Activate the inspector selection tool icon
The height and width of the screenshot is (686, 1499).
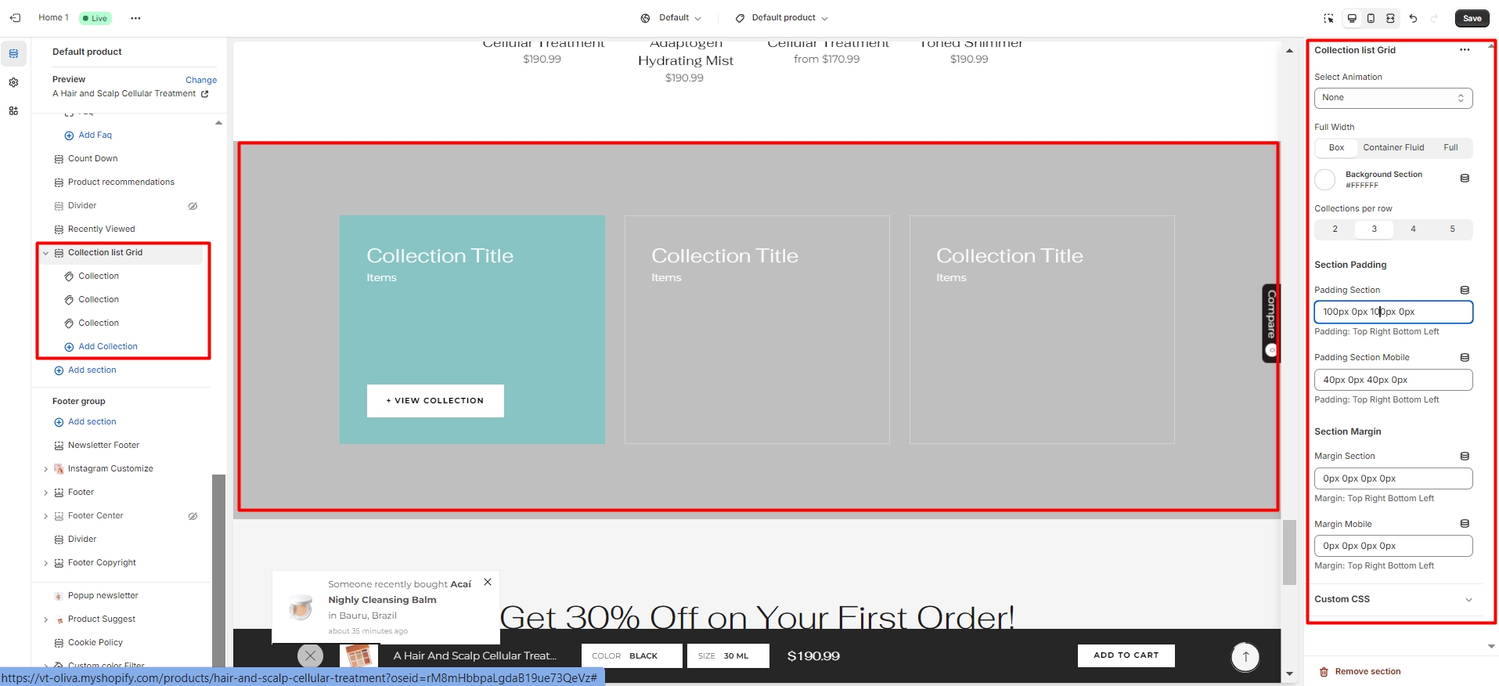point(1328,18)
